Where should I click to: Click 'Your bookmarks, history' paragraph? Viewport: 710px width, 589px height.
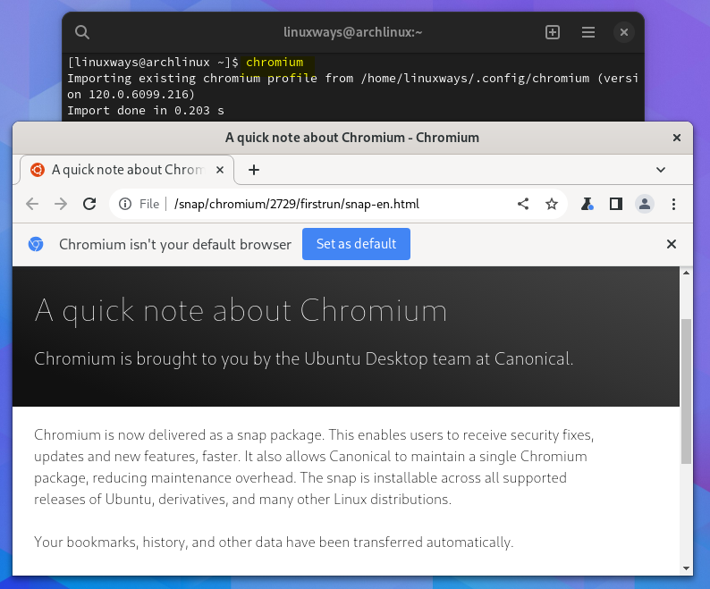(x=274, y=542)
